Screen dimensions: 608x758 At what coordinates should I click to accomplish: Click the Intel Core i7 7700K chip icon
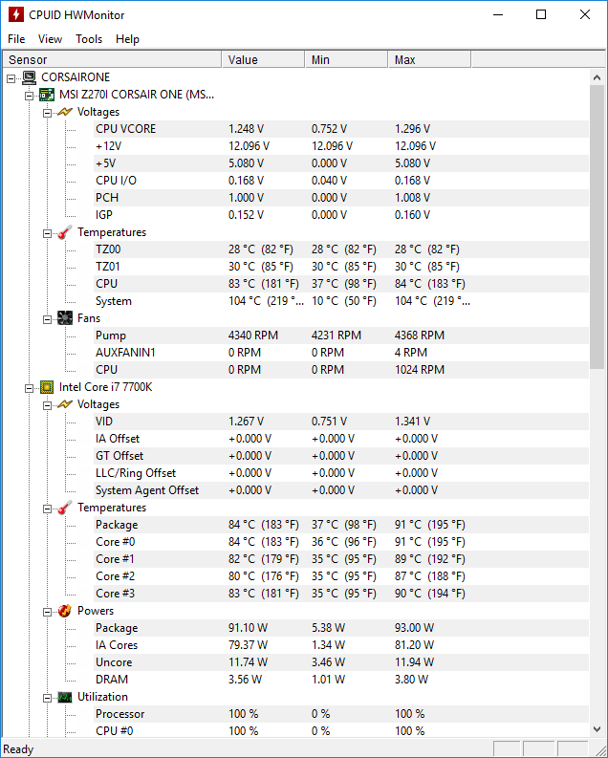tap(47, 387)
